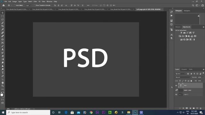Open the workspace switcher dropdown
205x115 pixels.
pyautogui.click(x=197, y=5)
